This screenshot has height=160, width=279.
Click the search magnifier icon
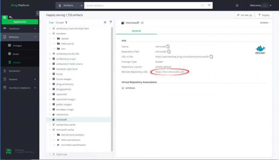coord(202,5)
